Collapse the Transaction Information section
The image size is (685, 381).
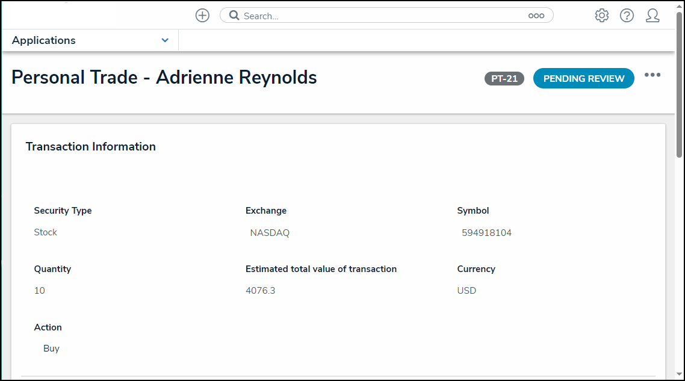[x=90, y=146]
